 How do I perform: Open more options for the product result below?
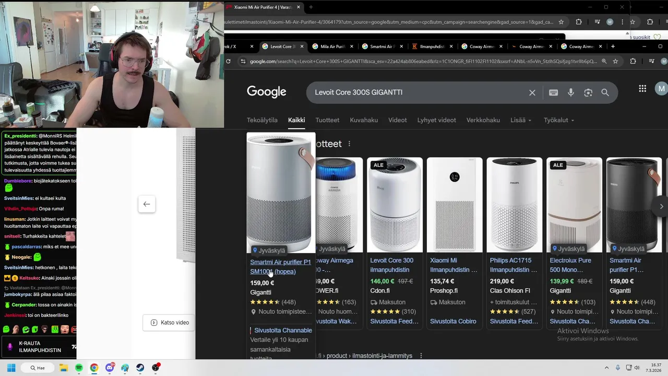pyautogui.click(x=421, y=356)
